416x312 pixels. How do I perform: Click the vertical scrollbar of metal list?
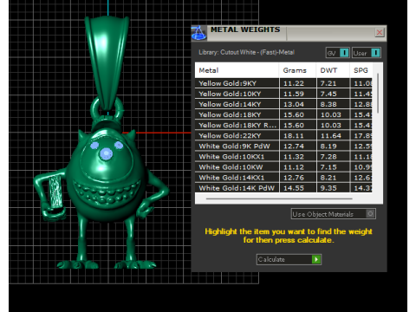click(x=378, y=94)
